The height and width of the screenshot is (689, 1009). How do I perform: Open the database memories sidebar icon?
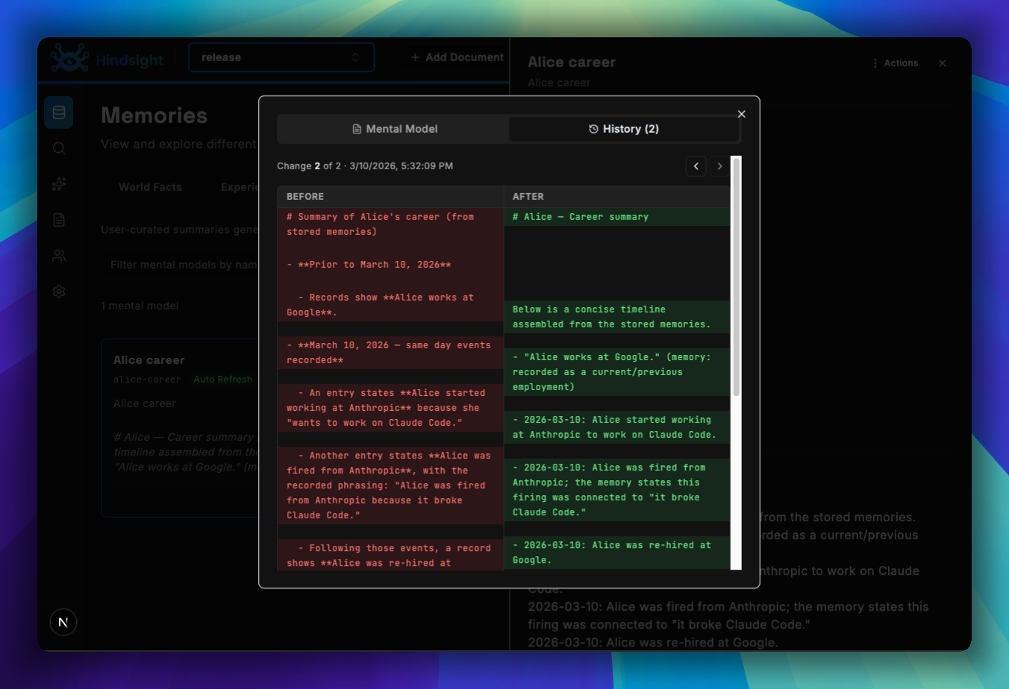[x=59, y=113]
